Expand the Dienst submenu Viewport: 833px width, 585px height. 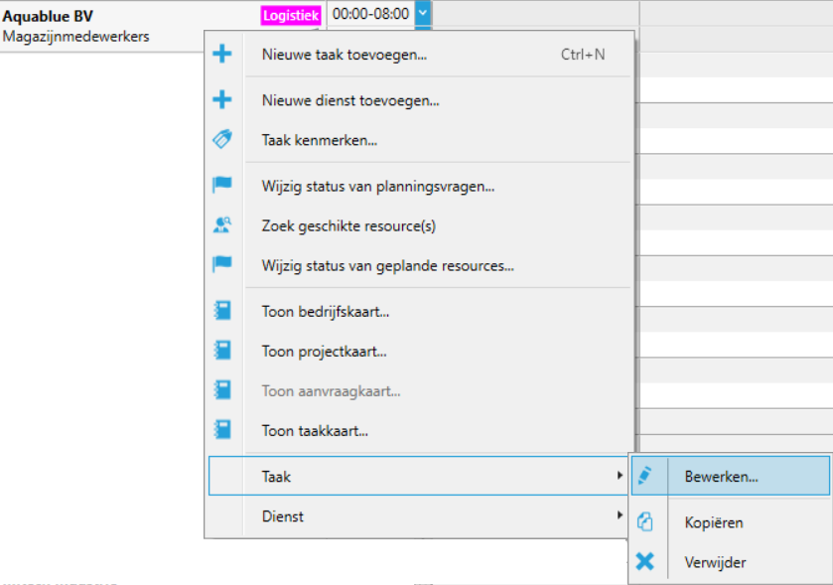coord(620,516)
